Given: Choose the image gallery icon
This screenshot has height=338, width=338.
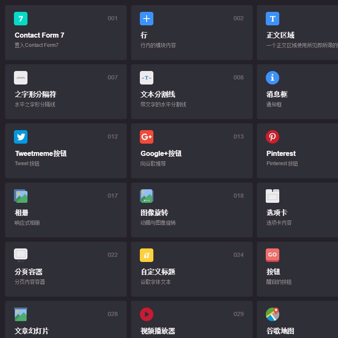Looking at the screenshot, I should tap(21, 196).
